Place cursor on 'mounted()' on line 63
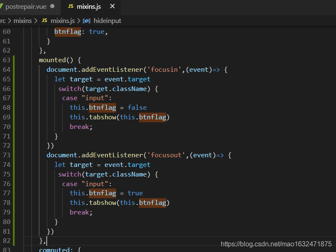The height and width of the screenshot is (252, 336). pyautogui.click(x=56, y=60)
